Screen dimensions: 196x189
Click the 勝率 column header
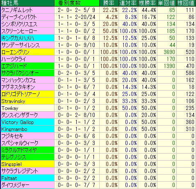[109, 3]
